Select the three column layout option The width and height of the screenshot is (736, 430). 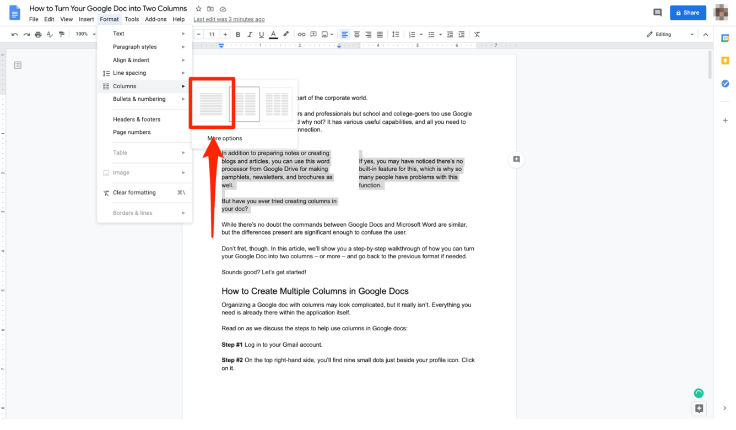277,103
